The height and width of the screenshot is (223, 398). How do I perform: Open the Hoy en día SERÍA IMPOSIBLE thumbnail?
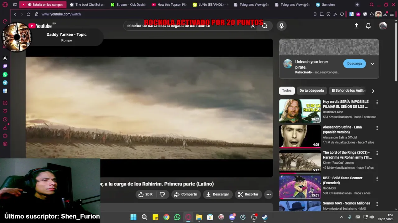(300, 111)
